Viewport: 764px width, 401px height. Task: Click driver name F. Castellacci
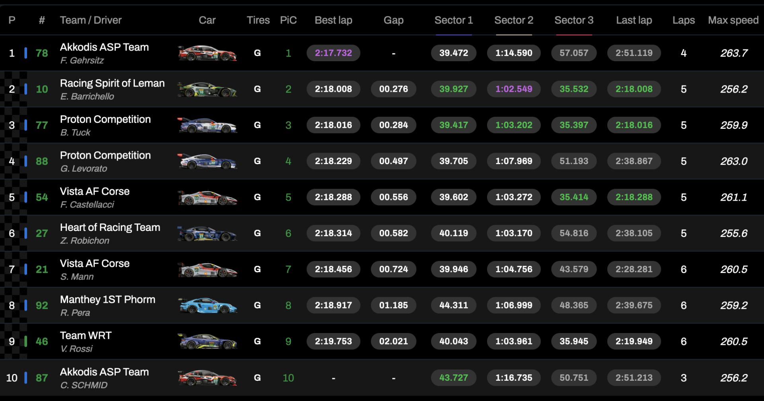tap(87, 205)
